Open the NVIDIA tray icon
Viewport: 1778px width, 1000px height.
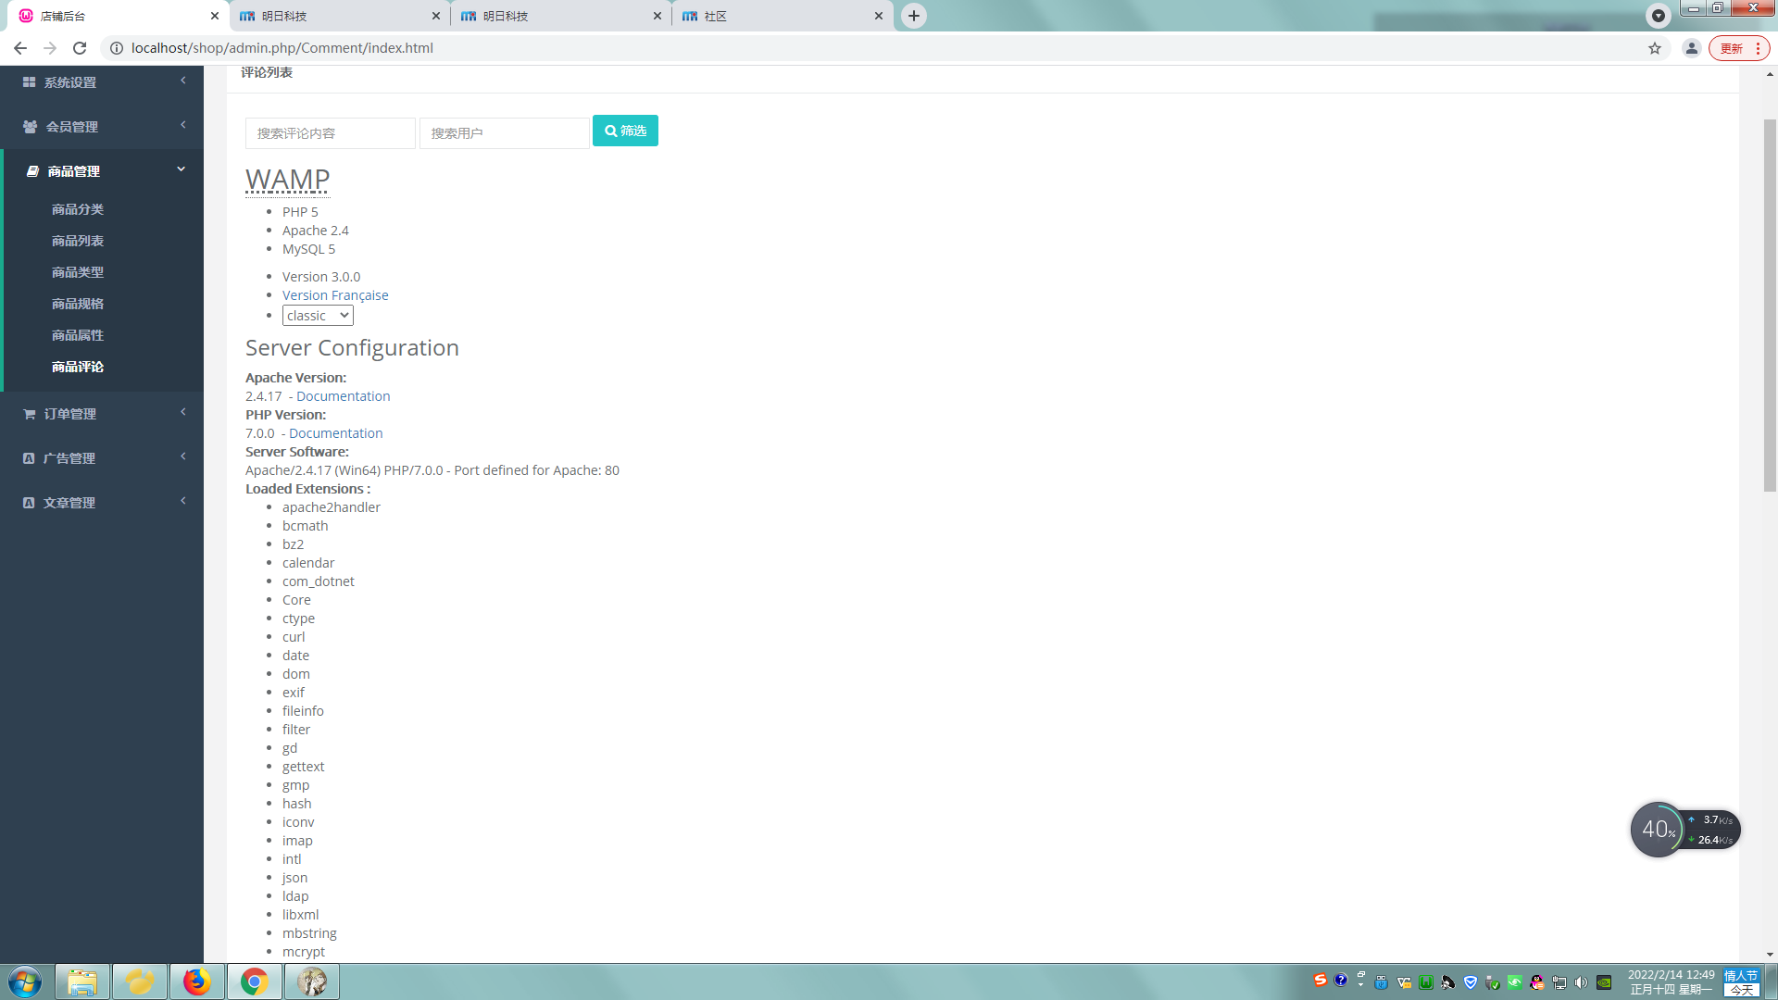(x=1604, y=983)
